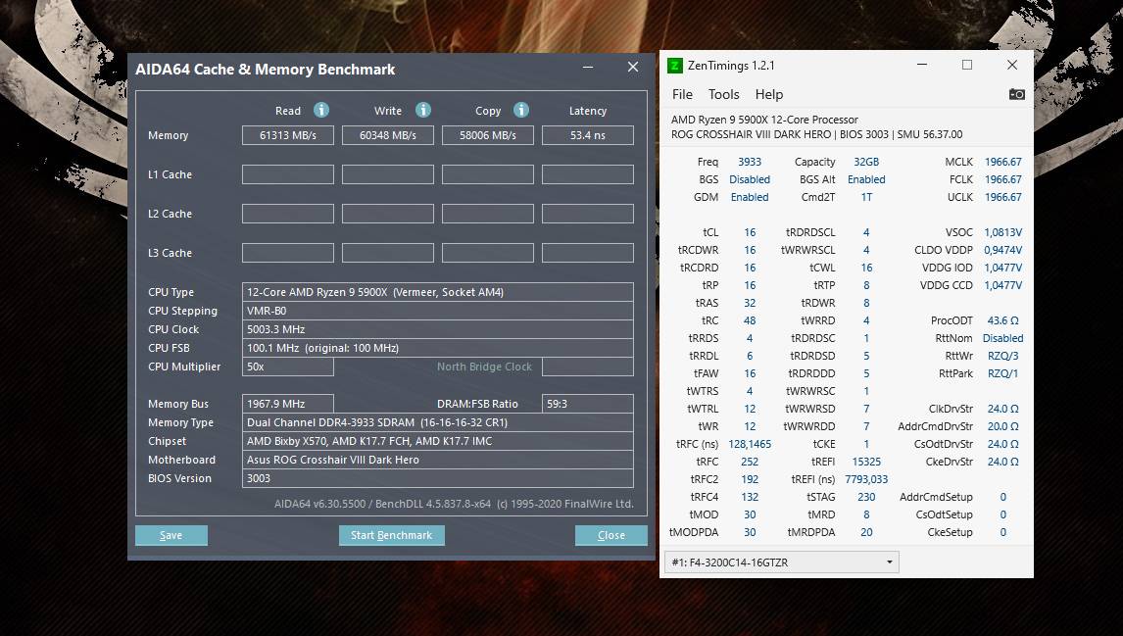Click the Save button in AIDA64

pyautogui.click(x=171, y=535)
